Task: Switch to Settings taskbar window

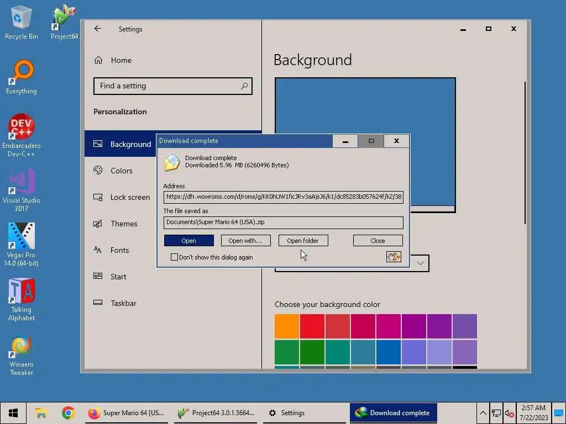Action: [x=305, y=413]
